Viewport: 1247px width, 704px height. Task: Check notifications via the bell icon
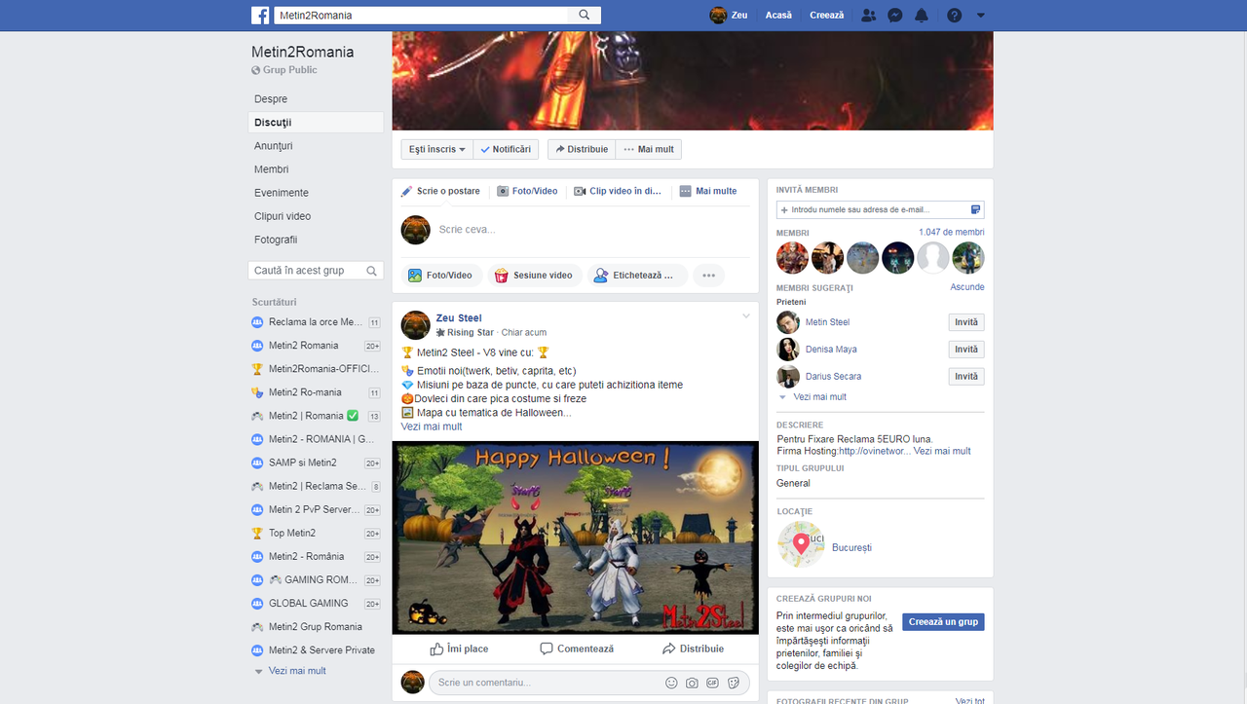coord(921,15)
